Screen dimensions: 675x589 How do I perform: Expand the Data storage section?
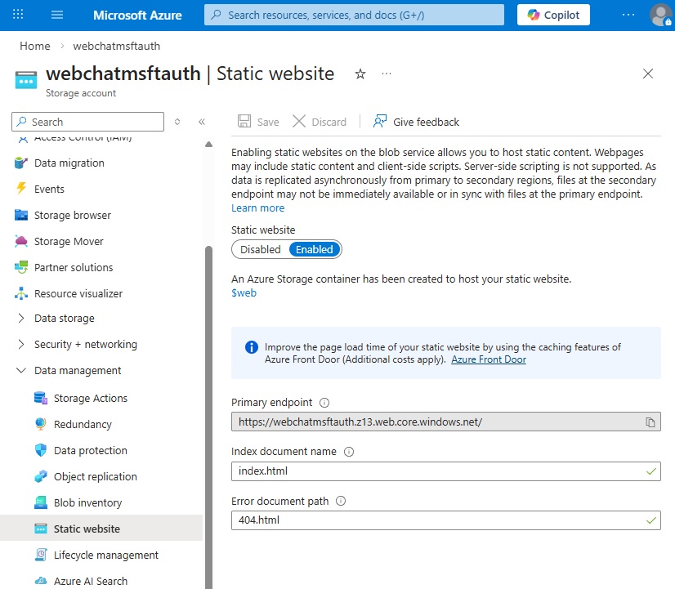click(x=21, y=319)
